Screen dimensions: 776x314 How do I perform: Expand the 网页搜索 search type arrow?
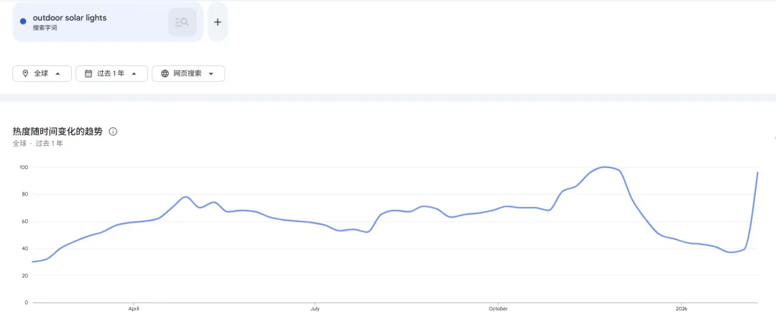(x=211, y=73)
